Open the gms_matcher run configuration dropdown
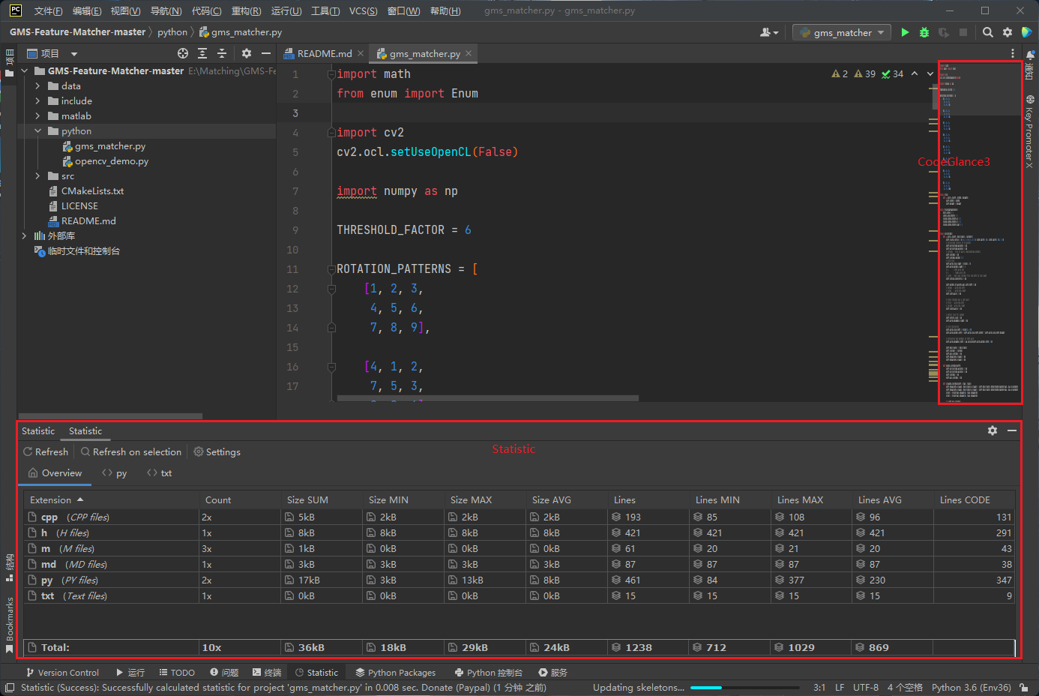Screen dimensions: 1039x696 pos(842,32)
